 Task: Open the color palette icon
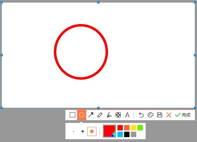point(151,115)
